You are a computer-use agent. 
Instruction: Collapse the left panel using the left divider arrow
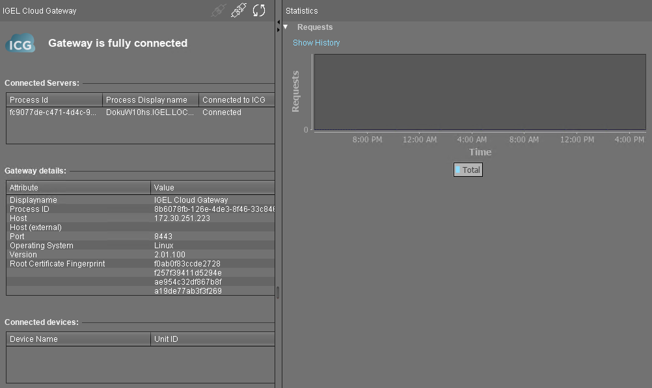278,21
